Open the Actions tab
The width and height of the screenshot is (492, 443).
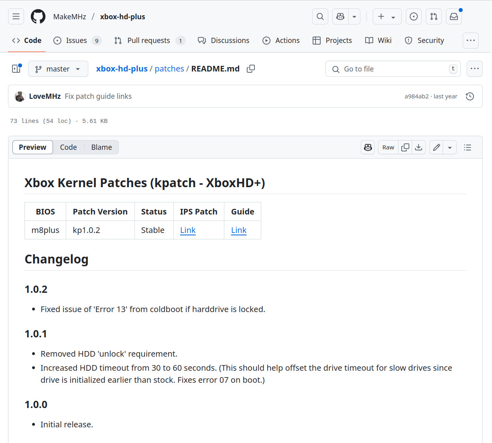coord(281,41)
